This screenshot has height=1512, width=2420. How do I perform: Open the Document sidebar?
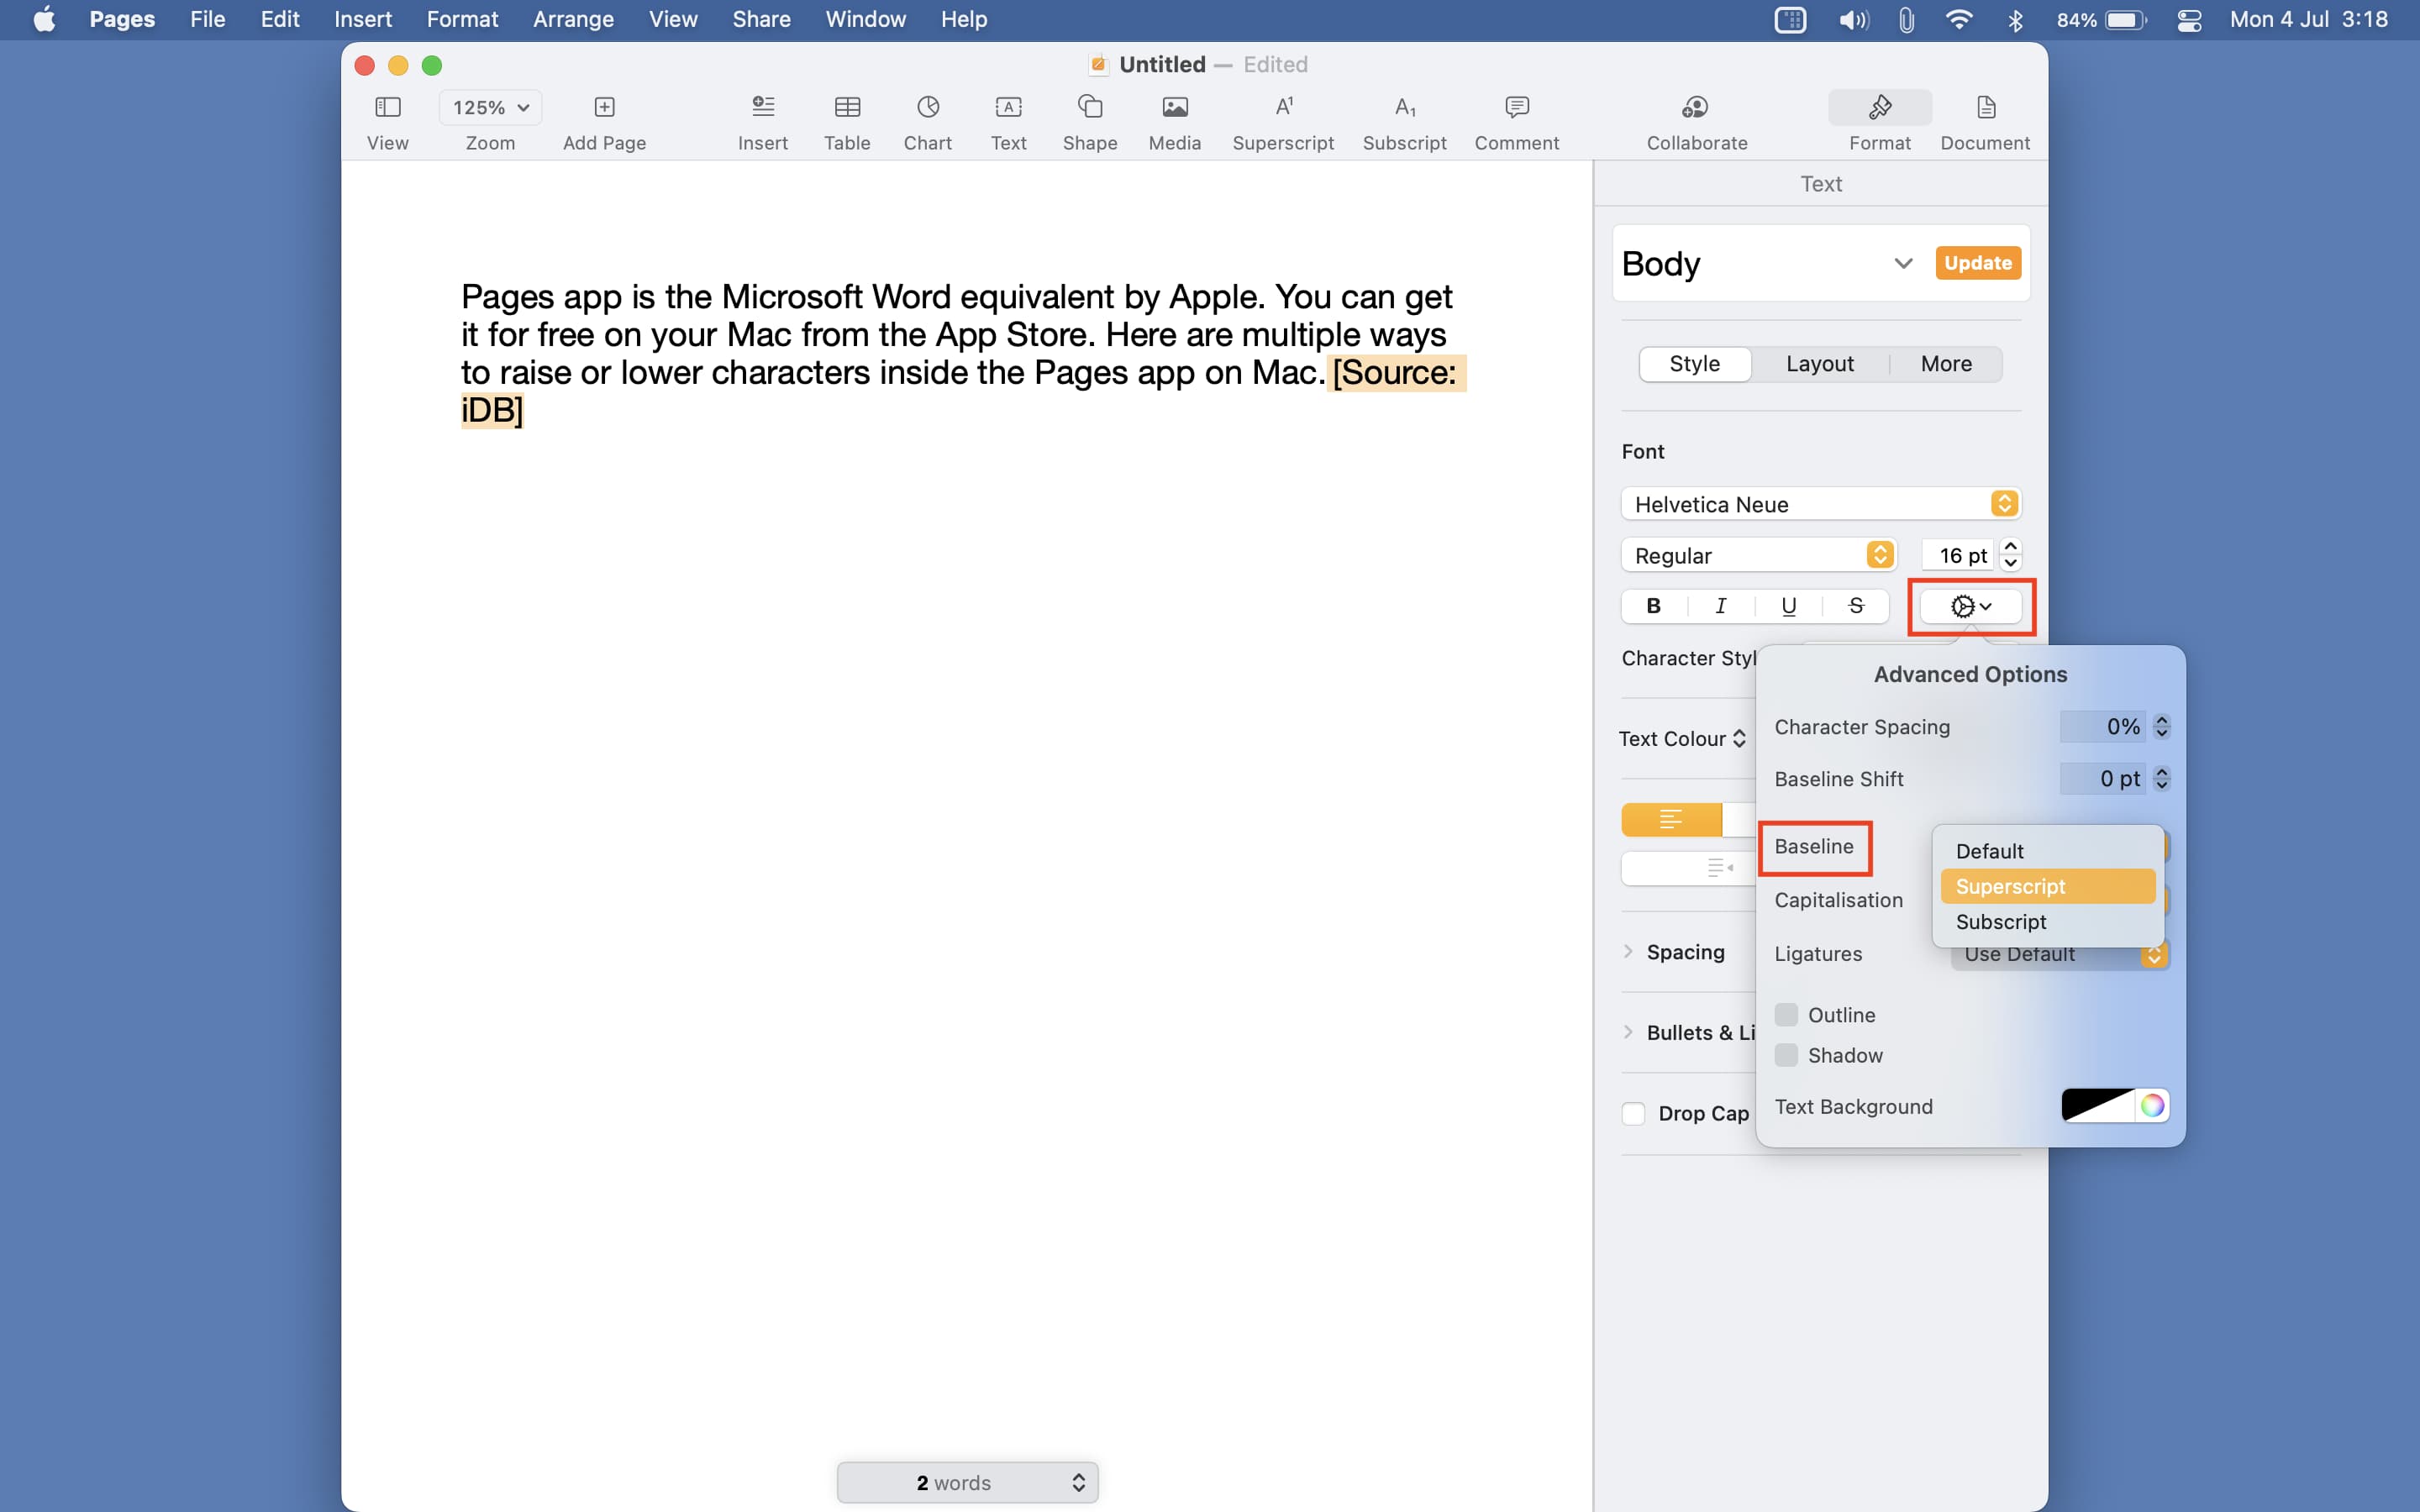point(1986,107)
